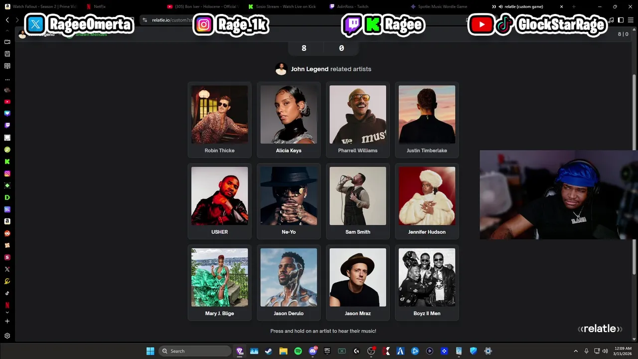The image size is (638, 359).
Task: Open File Explorer from the taskbar
Action: (x=283, y=351)
